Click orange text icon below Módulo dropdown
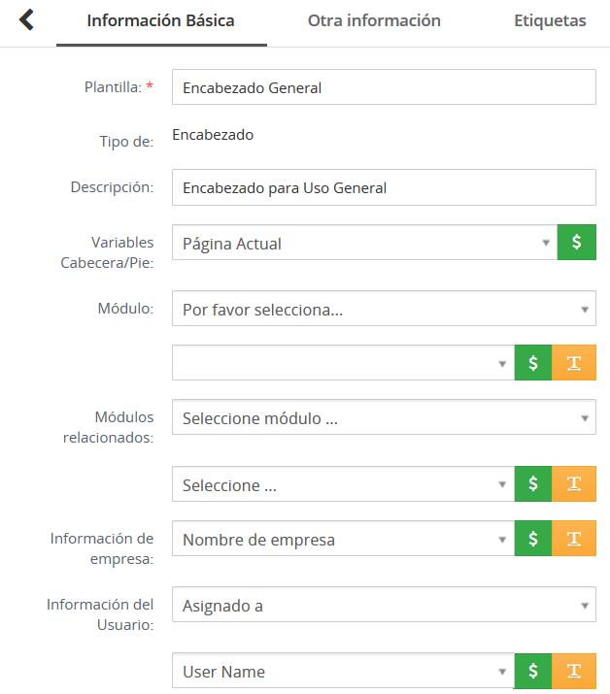This screenshot has width=610, height=694. (574, 363)
